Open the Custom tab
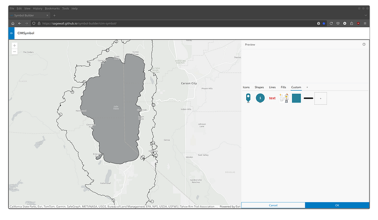The width and height of the screenshot is (378, 220). (x=296, y=87)
